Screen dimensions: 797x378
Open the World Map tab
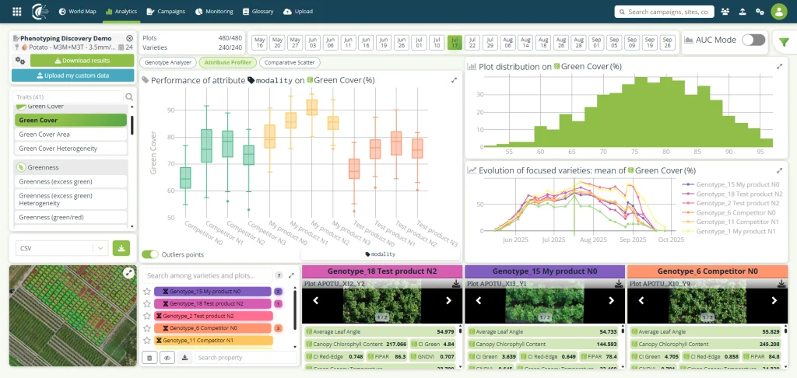coord(77,11)
